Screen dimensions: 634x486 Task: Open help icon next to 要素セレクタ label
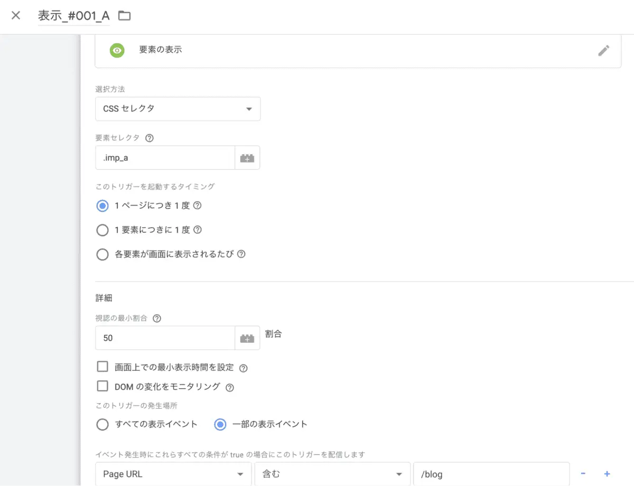[150, 138]
